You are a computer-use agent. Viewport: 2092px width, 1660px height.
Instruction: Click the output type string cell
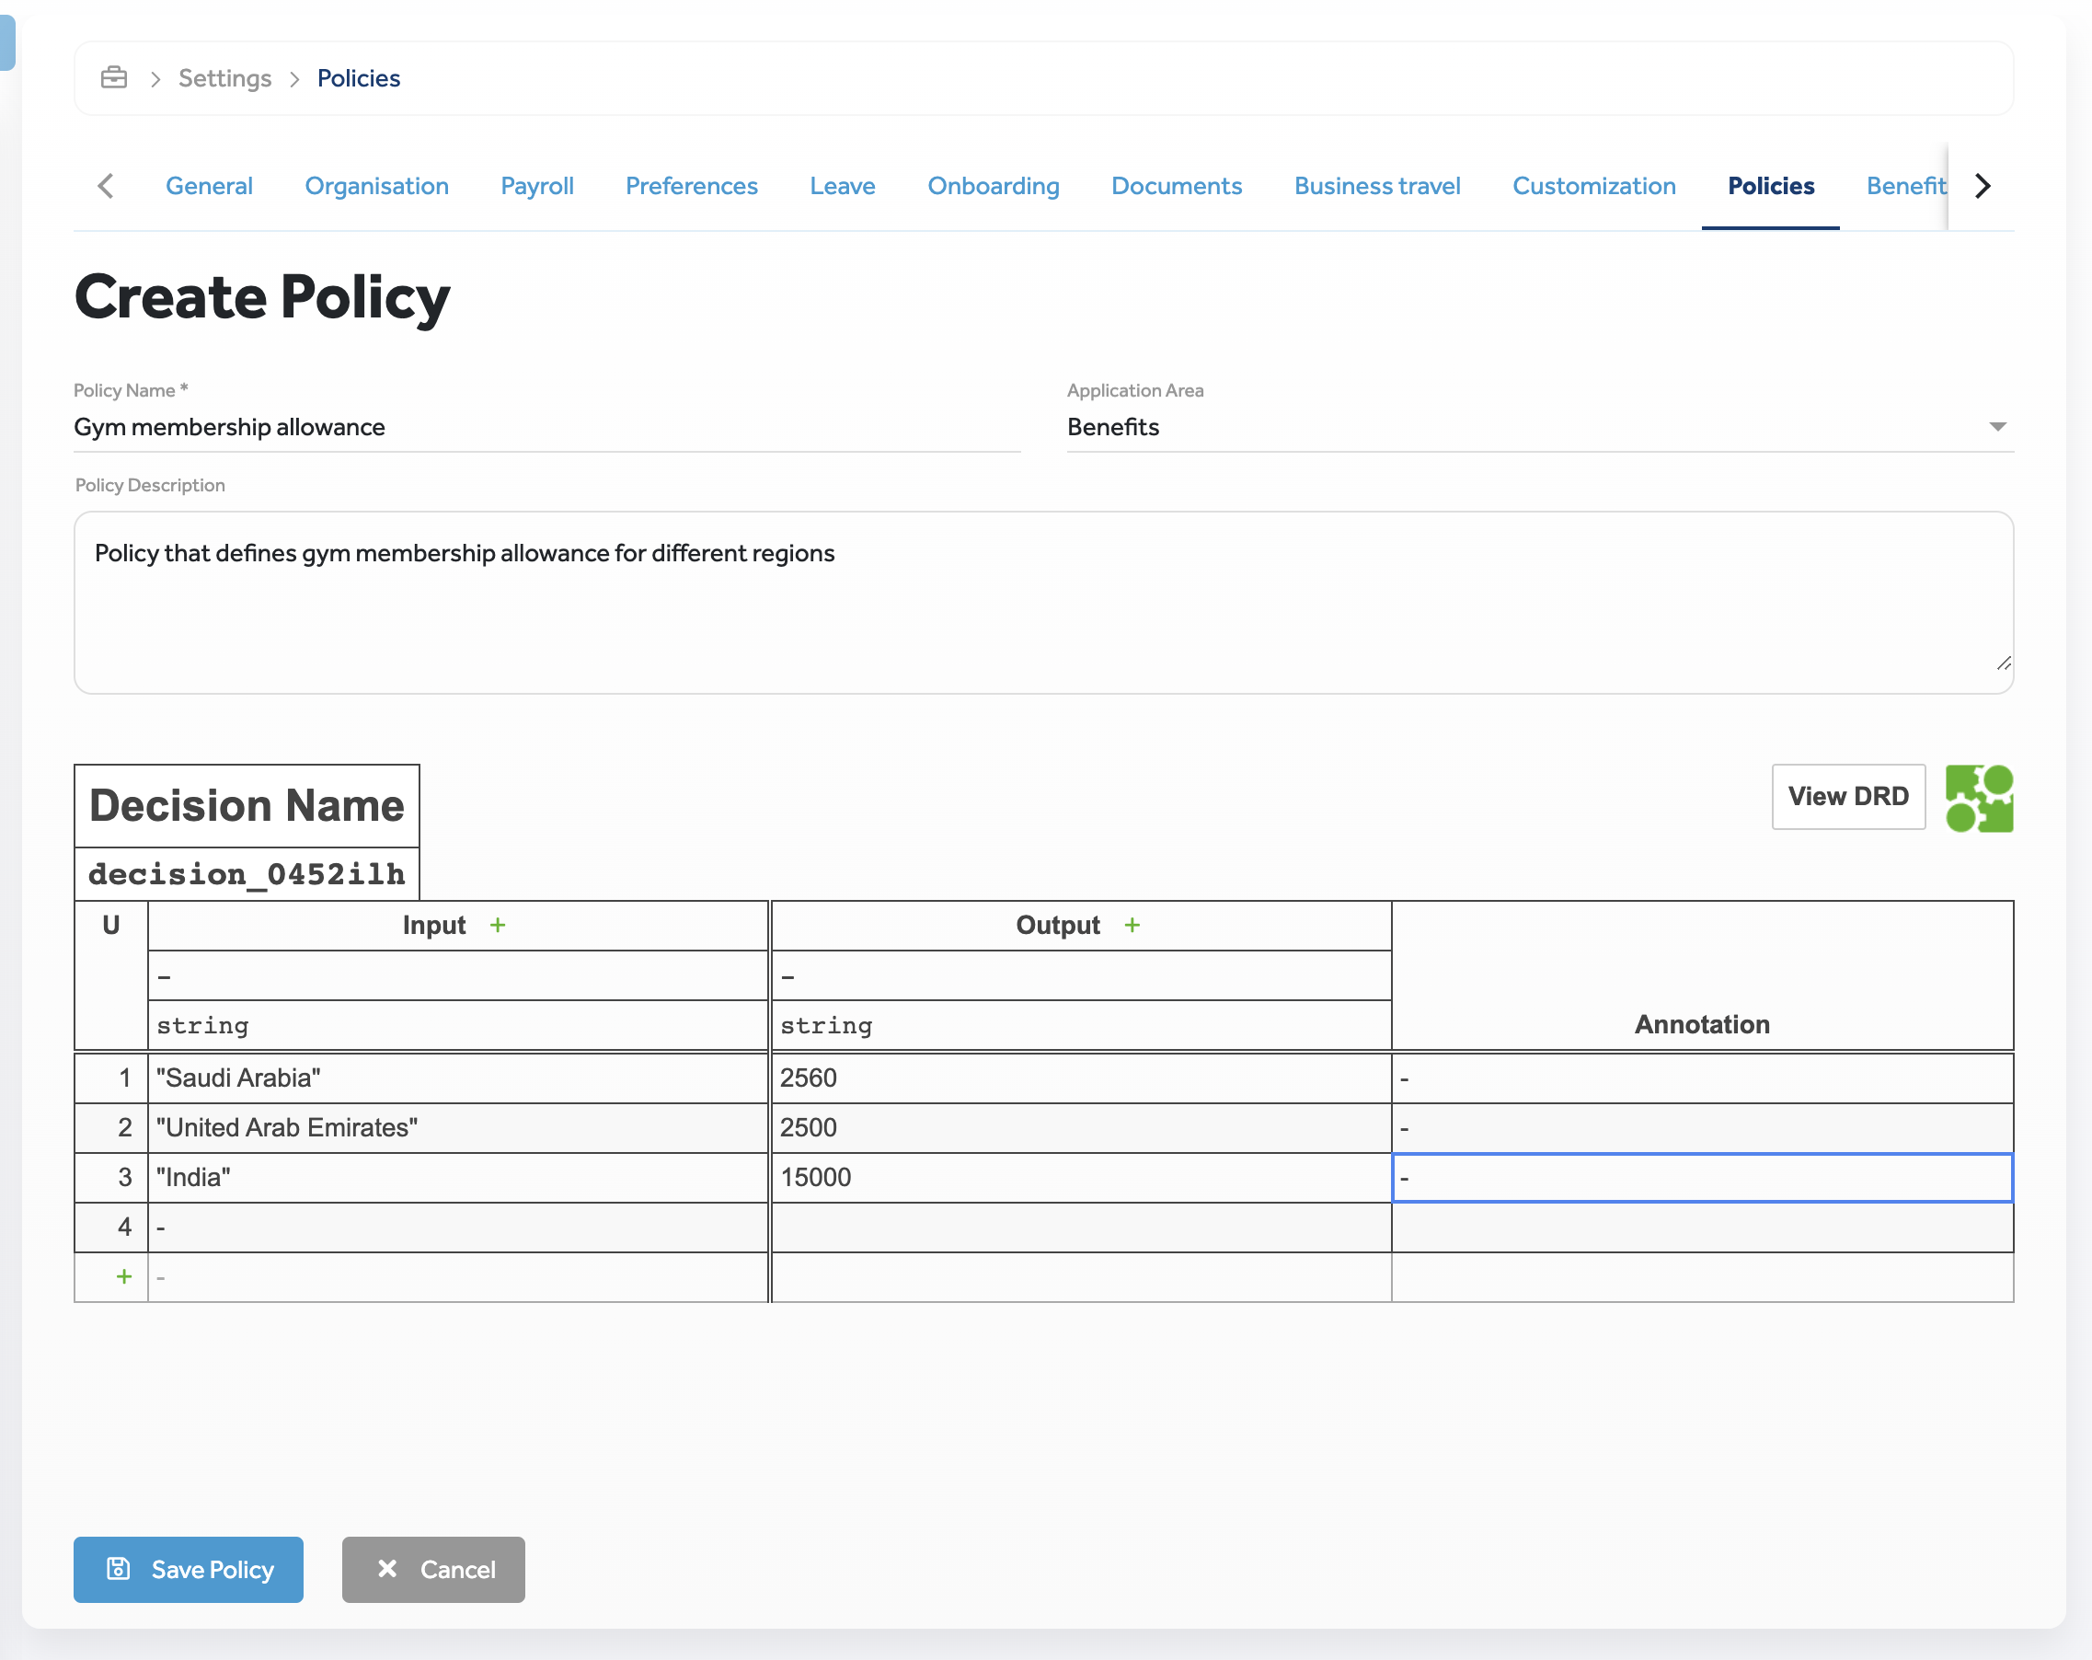[1081, 1025]
